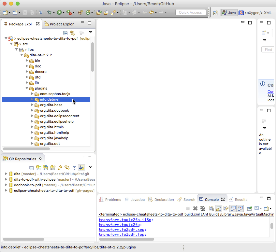Open the Run button dropdown arrow
This screenshot has width=276, height=252.
tap(64, 13)
